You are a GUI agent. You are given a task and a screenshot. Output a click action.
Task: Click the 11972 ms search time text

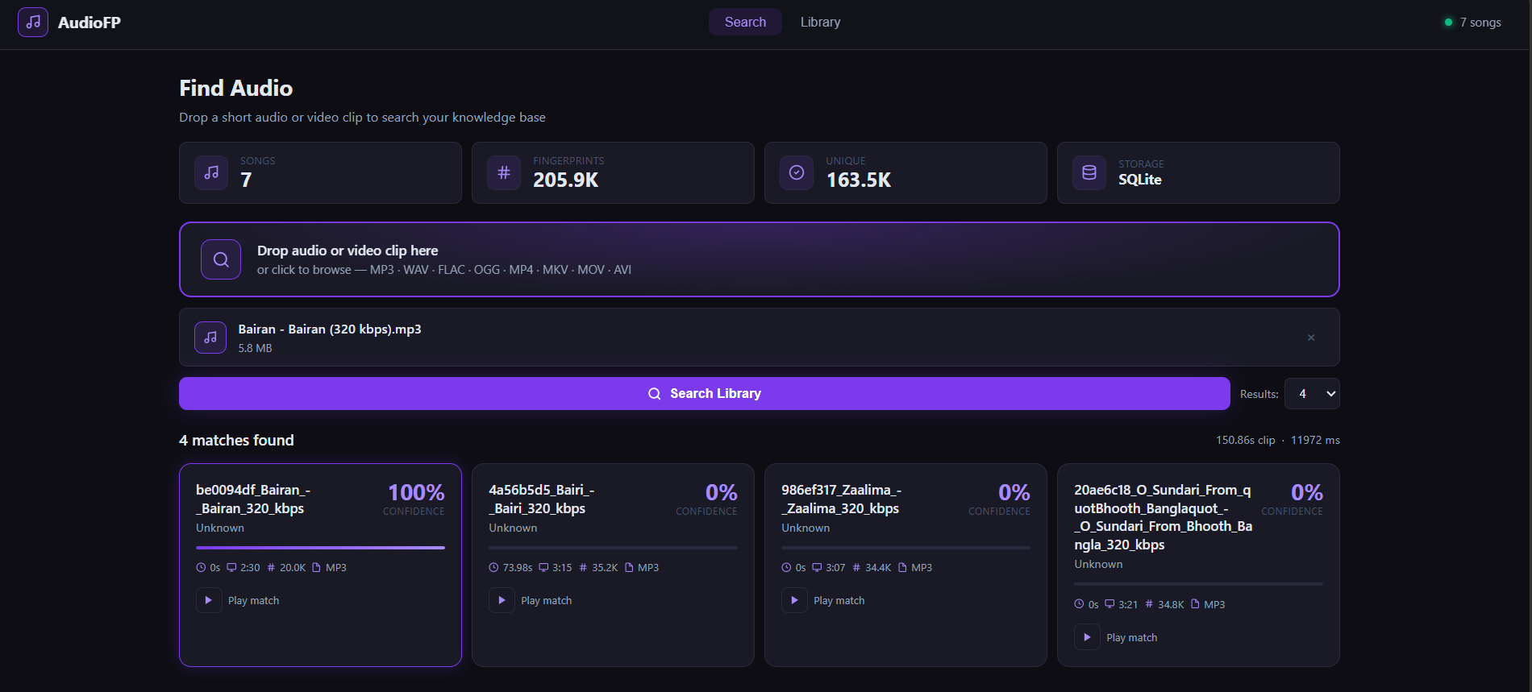click(x=1315, y=440)
